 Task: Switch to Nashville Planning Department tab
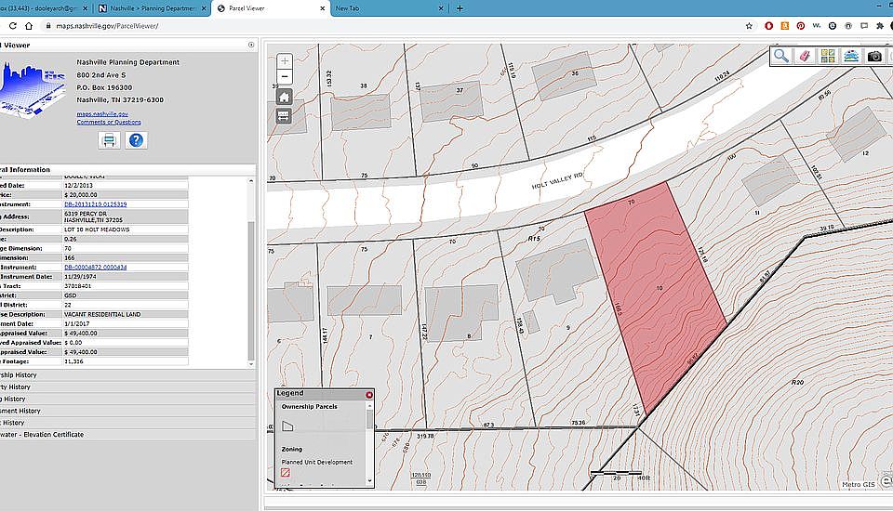[x=149, y=7]
